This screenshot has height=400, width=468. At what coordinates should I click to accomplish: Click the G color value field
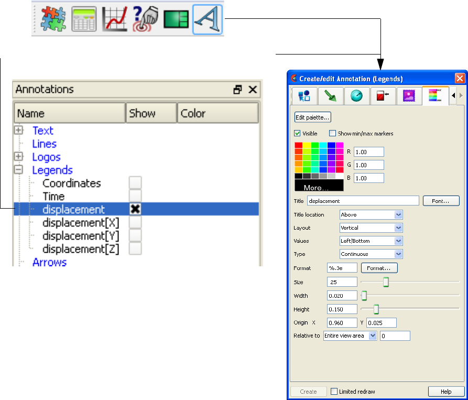pyautogui.click(x=369, y=165)
